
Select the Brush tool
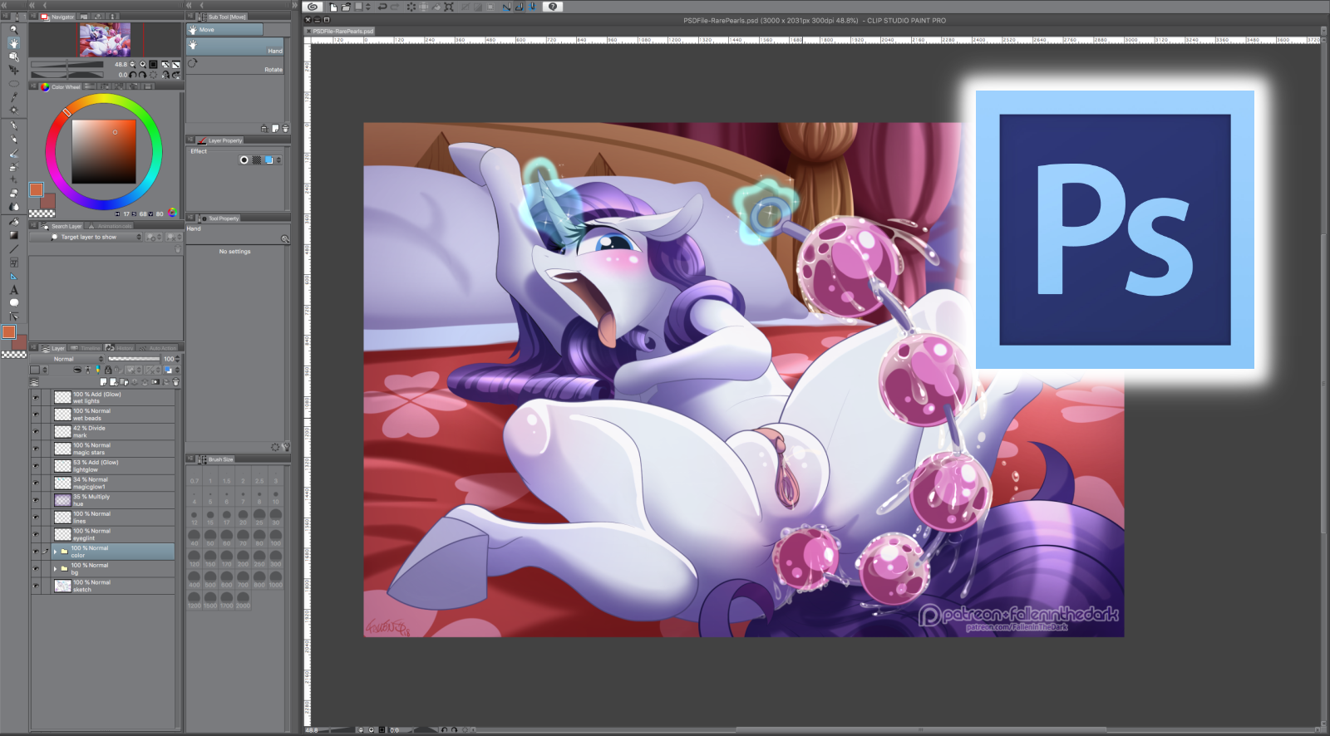tap(13, 154)
